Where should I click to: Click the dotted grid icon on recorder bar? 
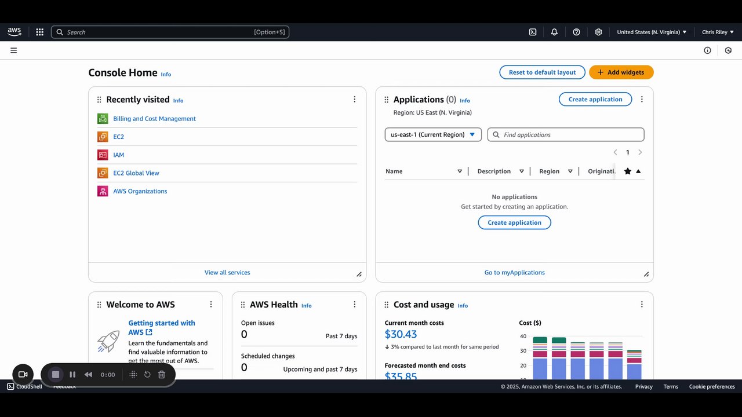click(x=133, y=374)
